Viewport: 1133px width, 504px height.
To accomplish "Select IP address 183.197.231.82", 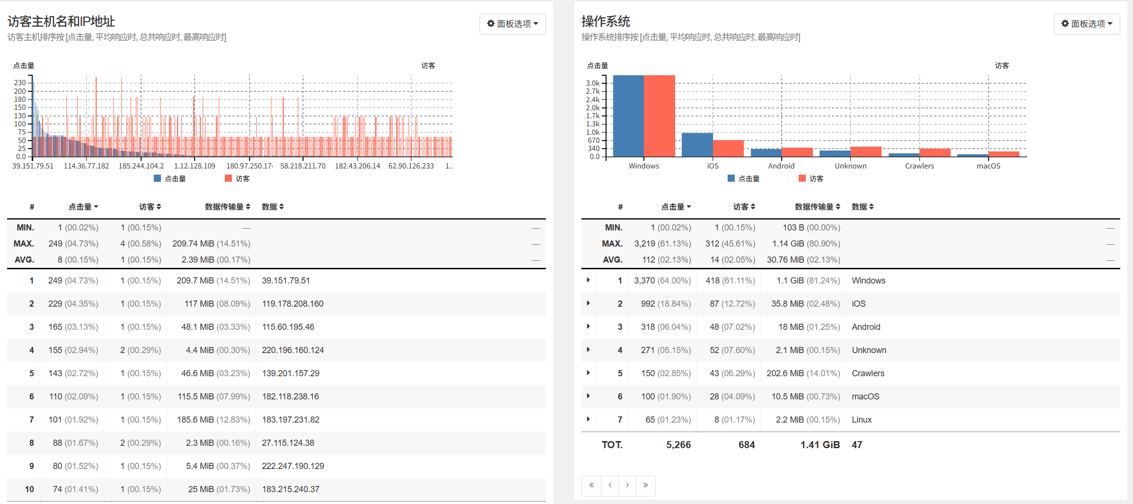I will tap(291, 420).
